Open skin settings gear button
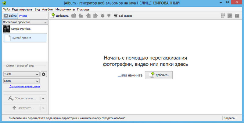The height and width of the screenshot is (123, 244). pyautogui.click(x=44, y=74)
